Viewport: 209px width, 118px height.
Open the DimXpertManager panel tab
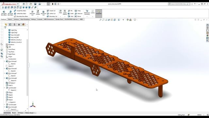19,25
